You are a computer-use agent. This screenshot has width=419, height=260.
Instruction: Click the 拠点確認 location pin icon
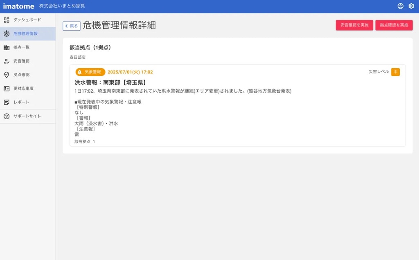[x=7, y=75]
